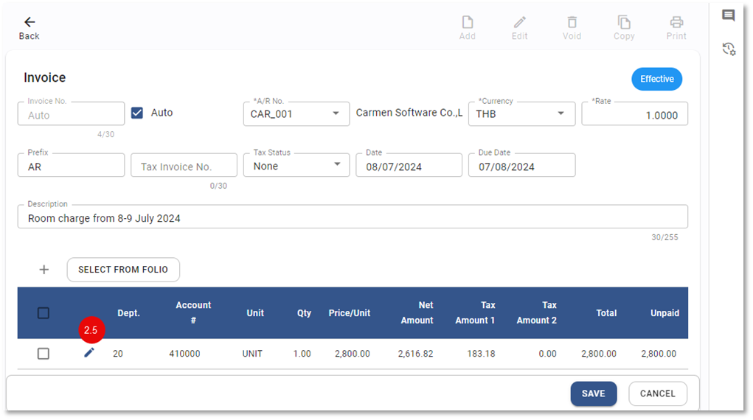
Task: Click the Print icon
Action: click(676, 22)
